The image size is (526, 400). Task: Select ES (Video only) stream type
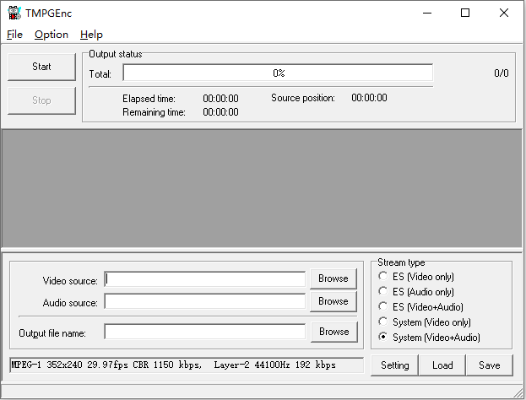pyautogui.click(x=416, y=277)
